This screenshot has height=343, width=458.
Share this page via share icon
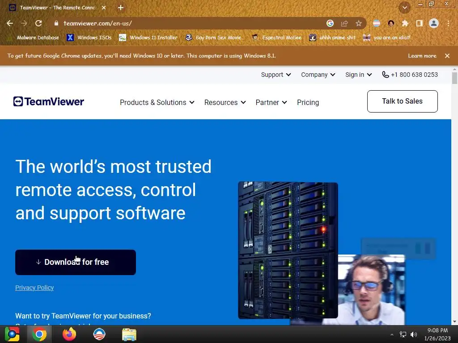coord(344,23)
